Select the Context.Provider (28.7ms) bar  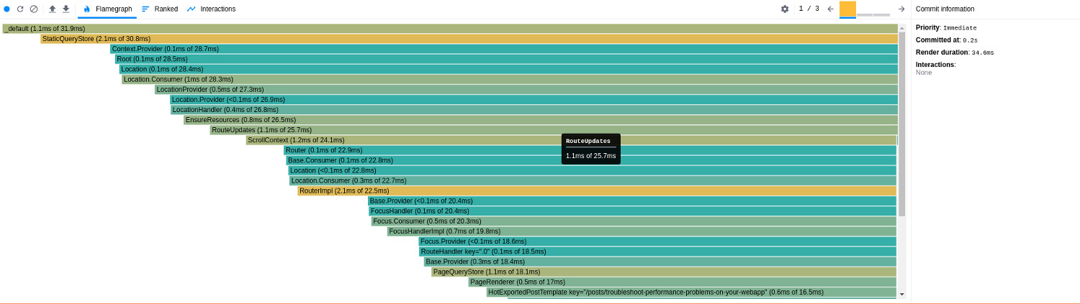tap(504, 49)
